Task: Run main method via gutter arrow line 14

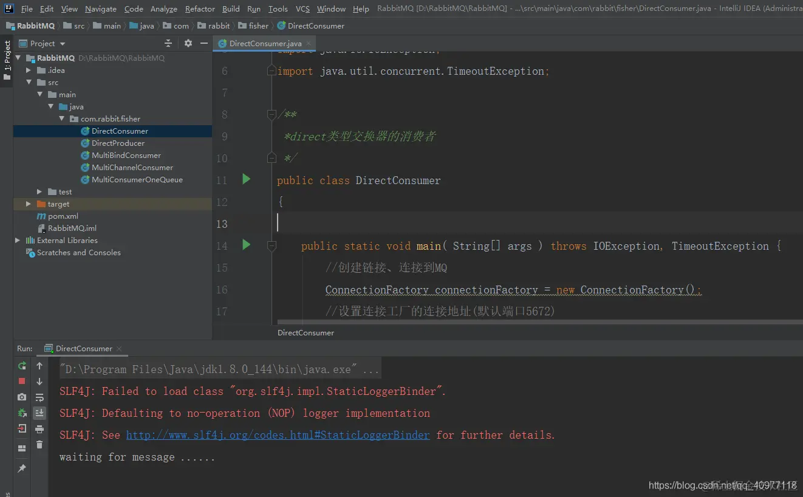Action: (x=246, y=245)
